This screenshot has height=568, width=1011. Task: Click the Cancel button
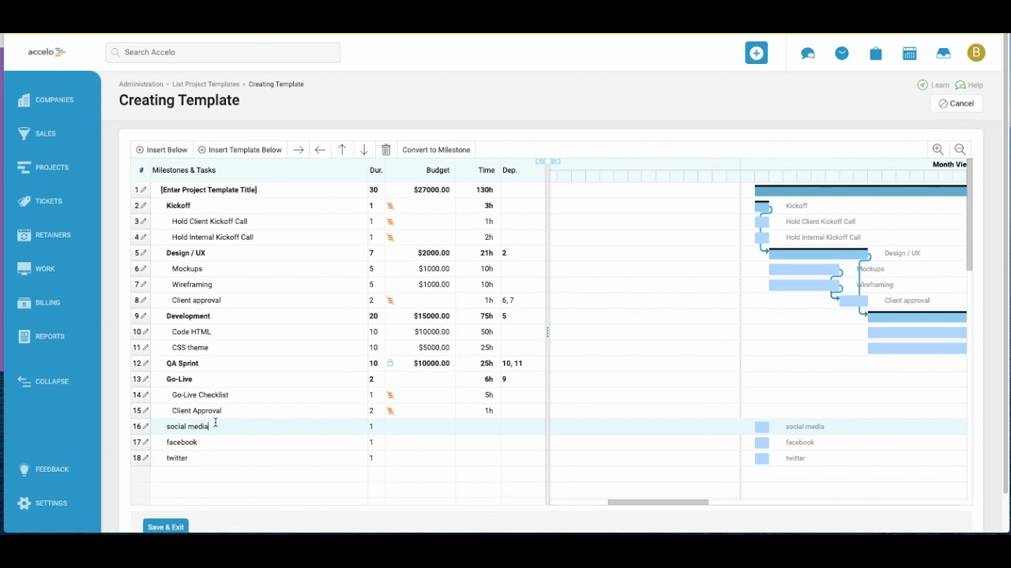point(957,103)
